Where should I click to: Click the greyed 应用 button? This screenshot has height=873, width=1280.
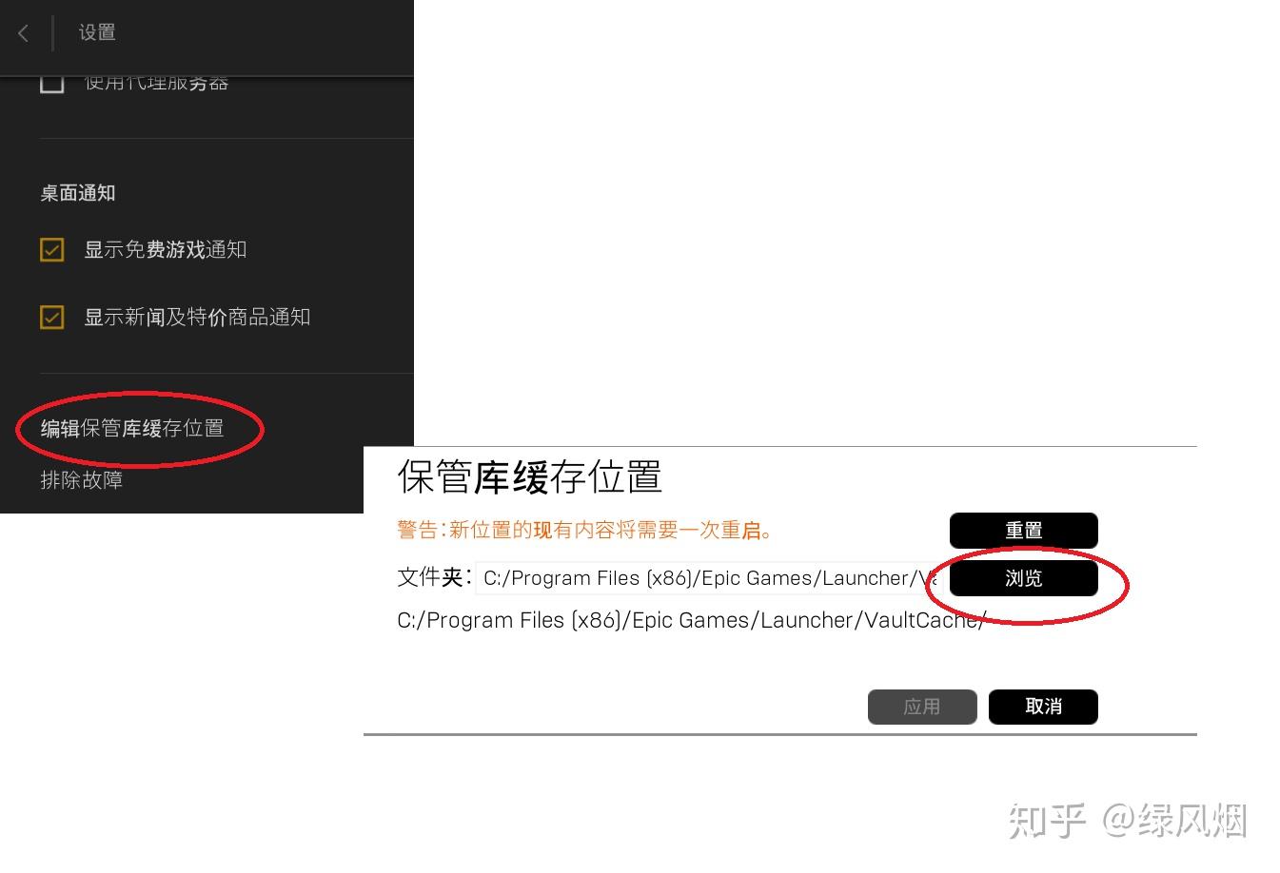tap(922, 707)
